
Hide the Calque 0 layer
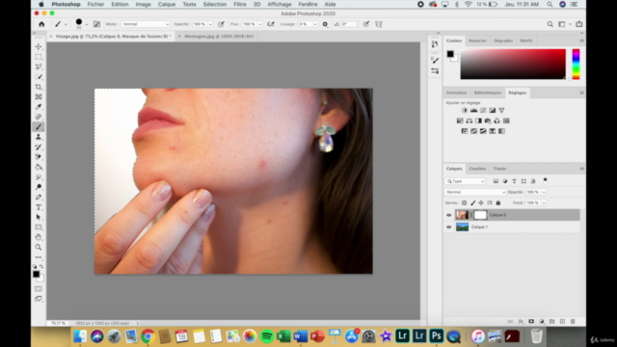(449, 215)
